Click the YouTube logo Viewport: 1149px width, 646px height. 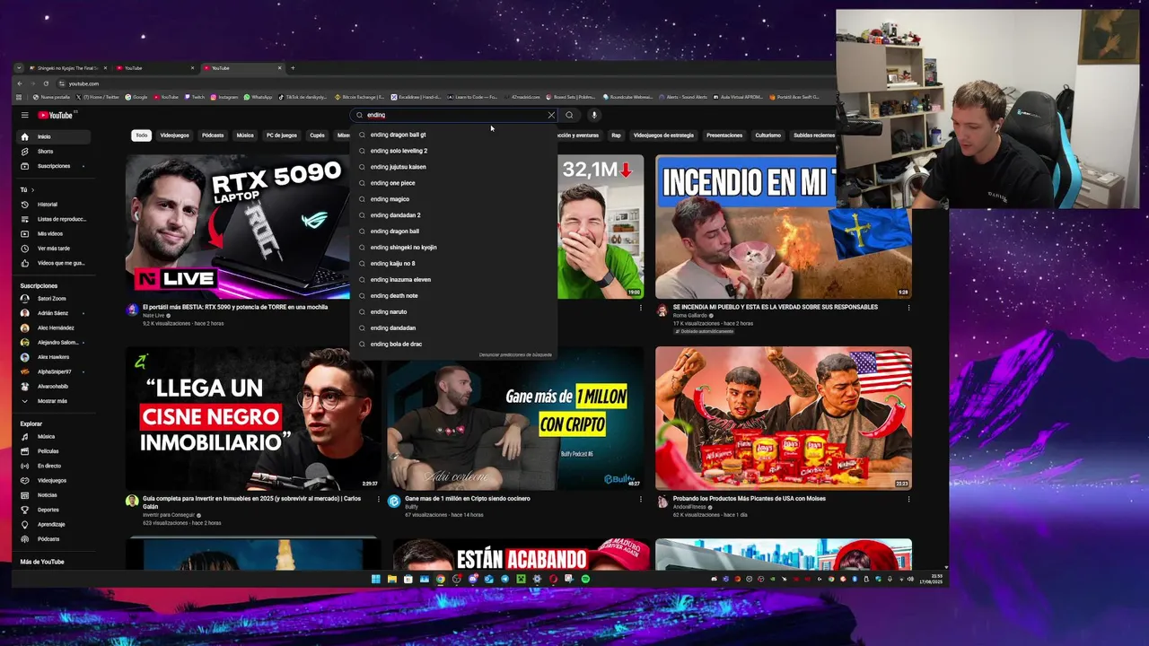tap(56, 115)
